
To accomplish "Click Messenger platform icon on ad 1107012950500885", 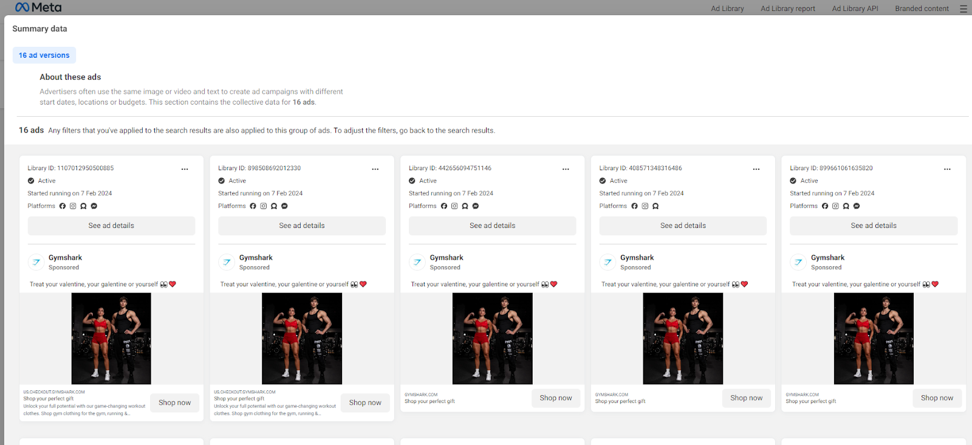I will coord(94,206).
